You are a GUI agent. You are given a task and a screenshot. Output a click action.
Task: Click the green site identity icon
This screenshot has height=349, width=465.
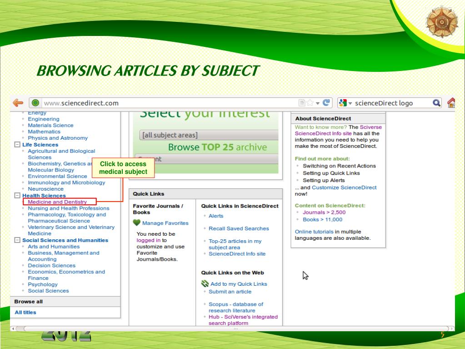[x=35, y=103]
